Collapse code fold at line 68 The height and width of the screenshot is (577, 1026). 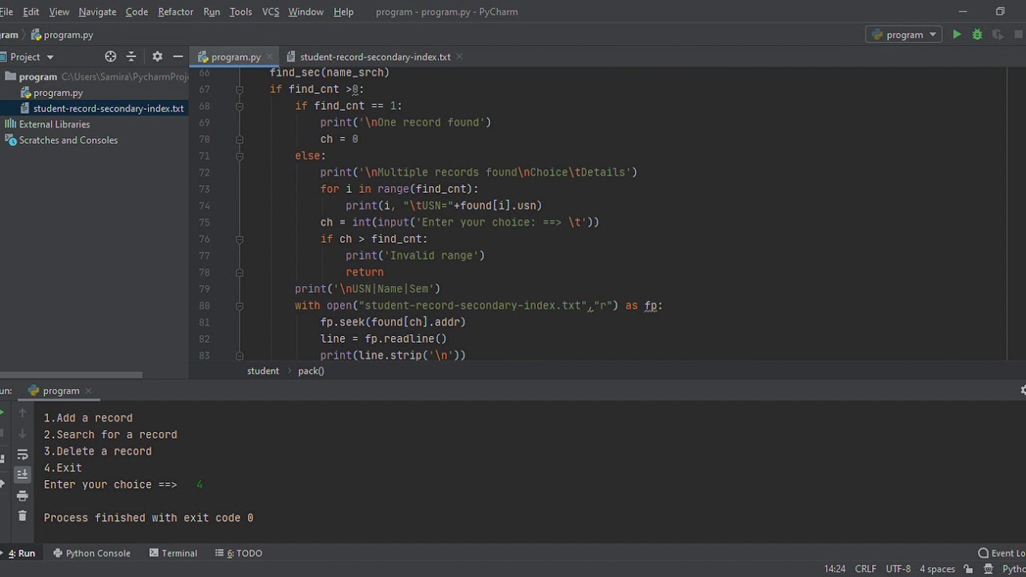(239, 106)
